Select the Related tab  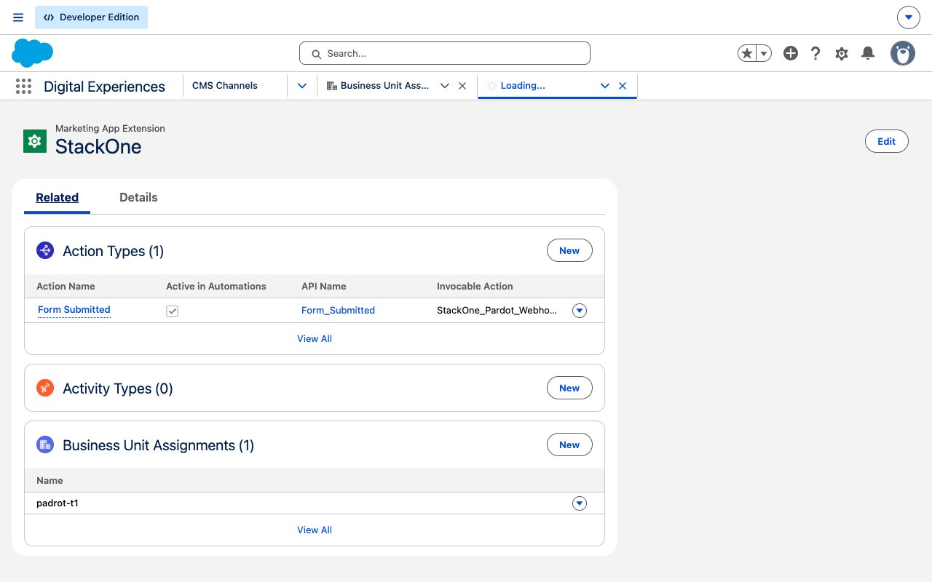click(x=58, y=197)
